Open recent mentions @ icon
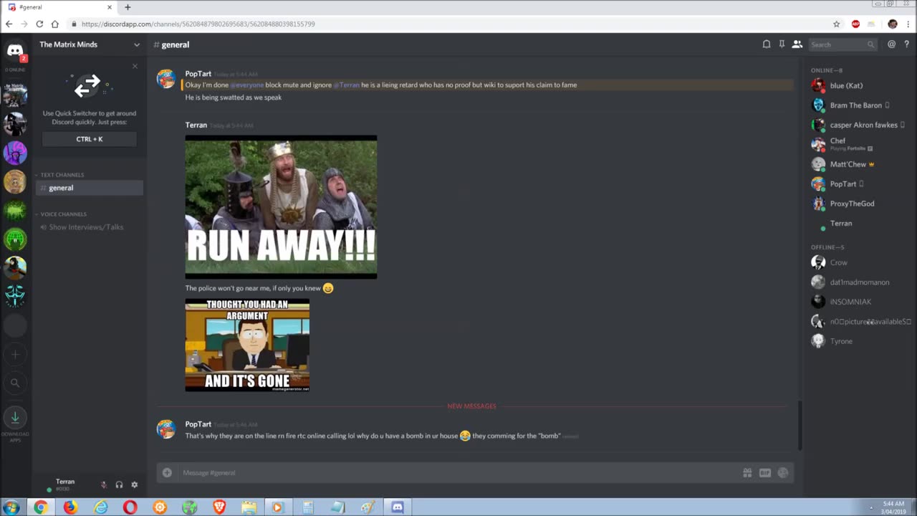 891,44
